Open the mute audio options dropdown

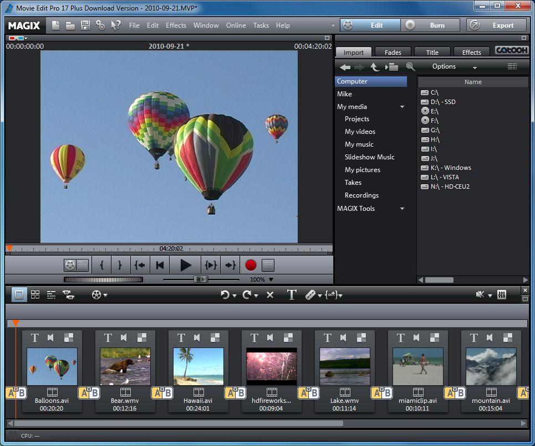coord(490,296)
